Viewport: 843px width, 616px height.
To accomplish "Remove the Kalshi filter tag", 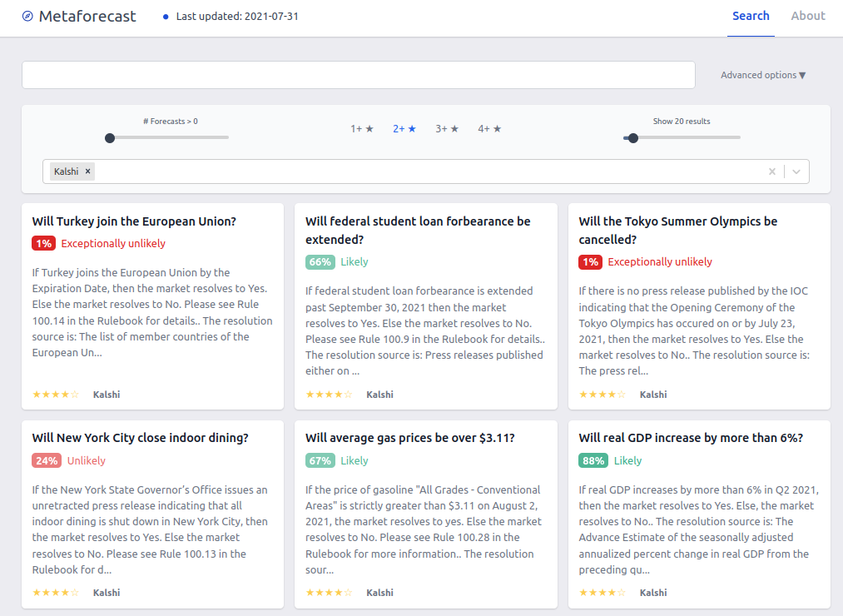I will (87, 171).
